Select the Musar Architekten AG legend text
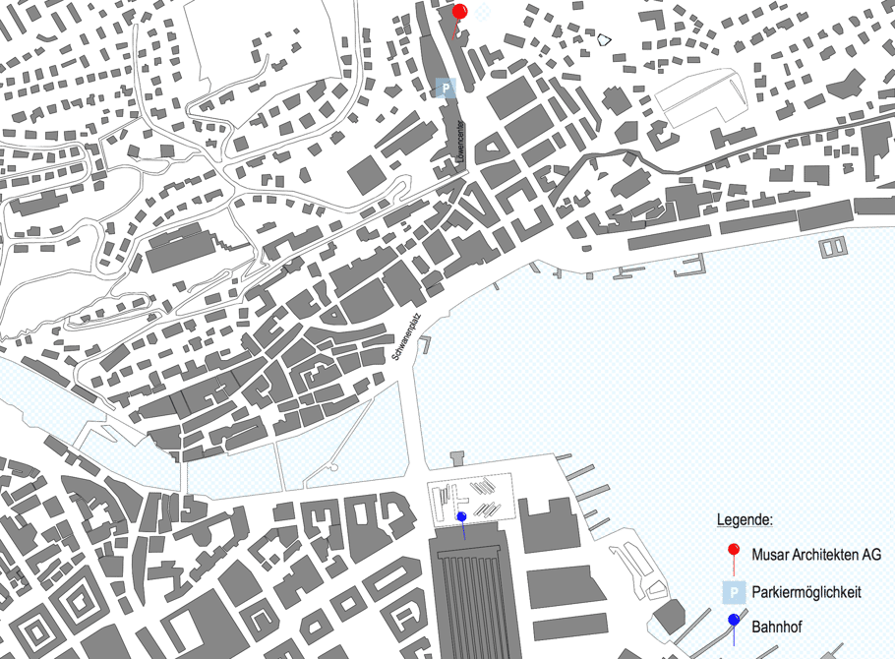The height and width of the screenshot is (659, 895). tap(816, 555)
